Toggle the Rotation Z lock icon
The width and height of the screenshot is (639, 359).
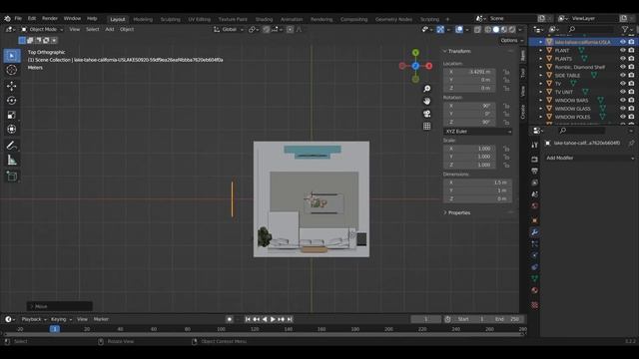[506, 122]
